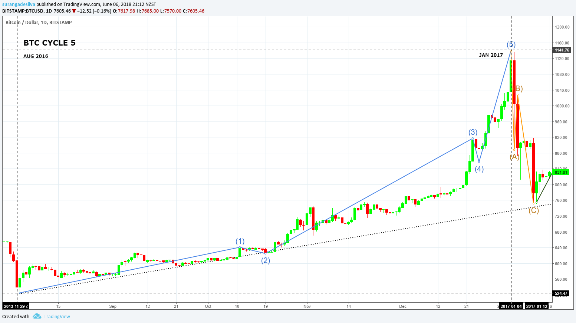Click the Dec time axis label
576x323 pixels.
point(403,306)
